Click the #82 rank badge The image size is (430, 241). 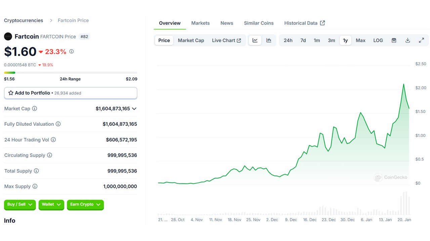point(84,36)
